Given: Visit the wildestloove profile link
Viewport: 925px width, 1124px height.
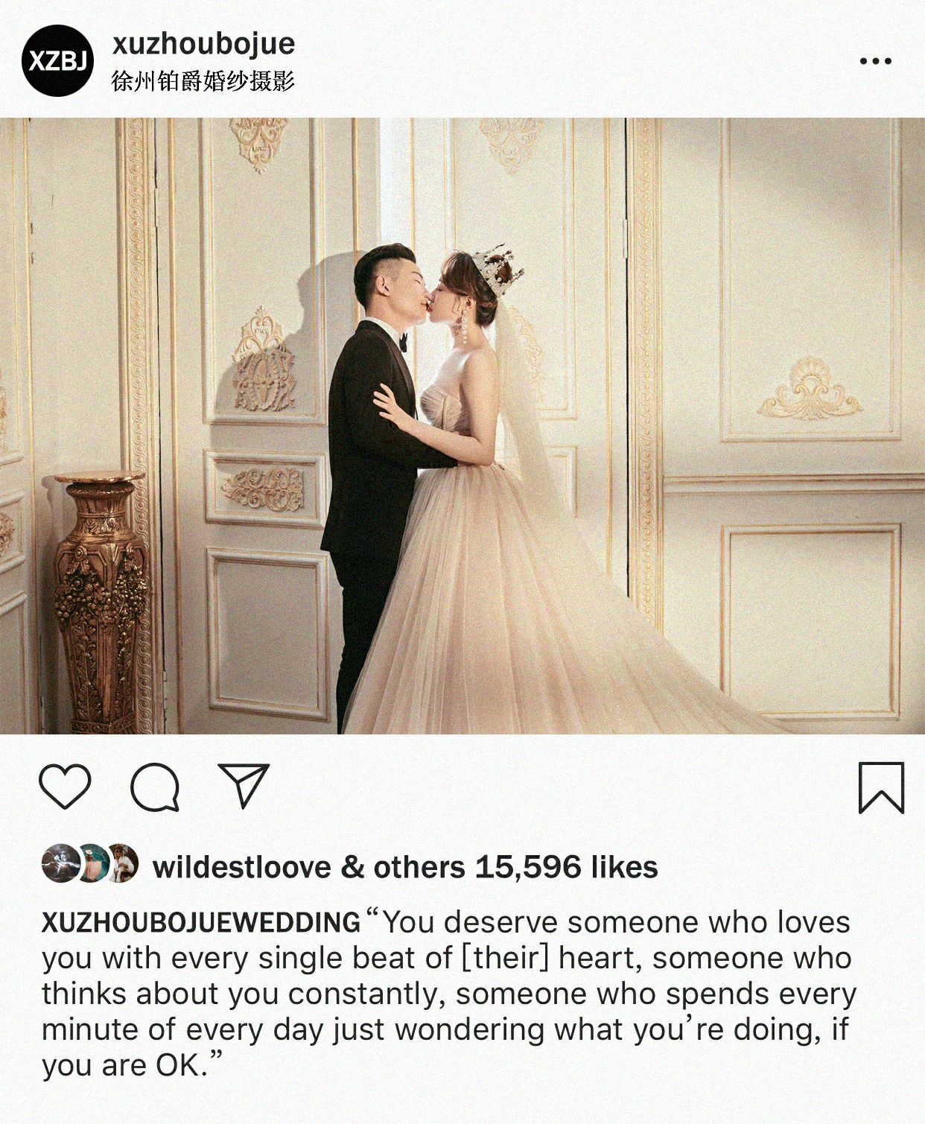Looking at the screenshot, I should [242, 867].
